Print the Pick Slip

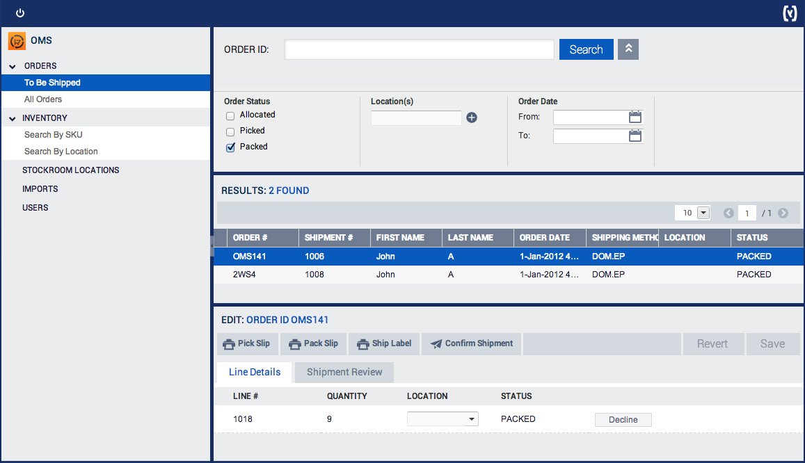click(x=247, y=343)
